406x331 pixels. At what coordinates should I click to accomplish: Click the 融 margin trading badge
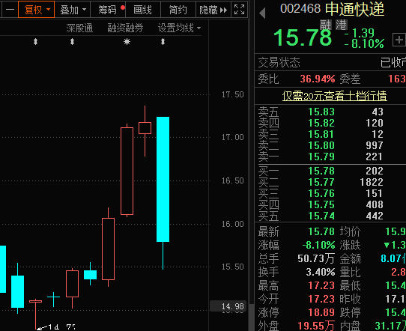[325, 25]
